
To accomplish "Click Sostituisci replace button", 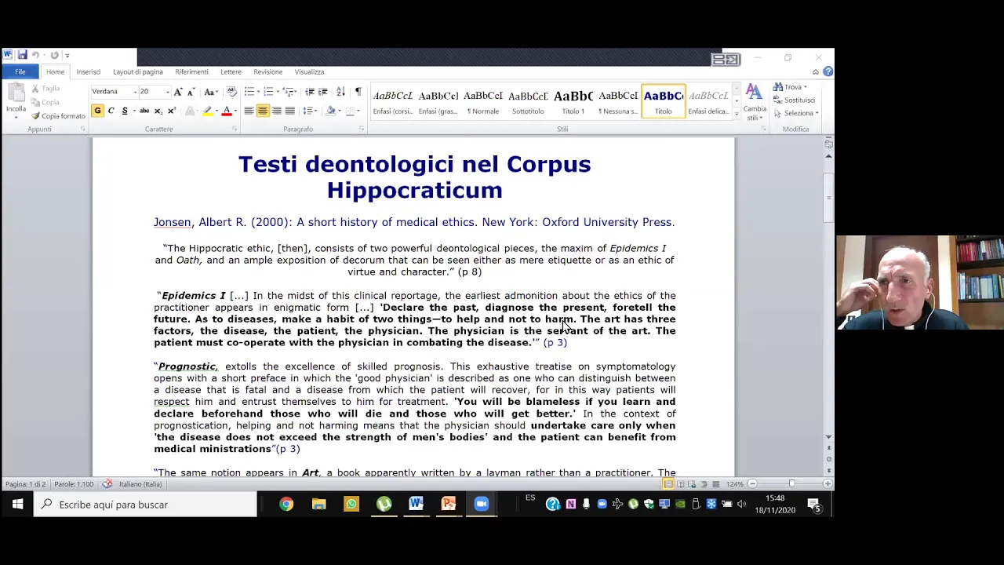I will [x=794, y=100].
